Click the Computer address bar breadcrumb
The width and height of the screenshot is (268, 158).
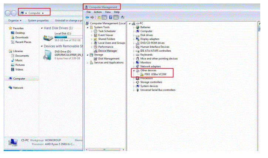[x=34, y=13]
